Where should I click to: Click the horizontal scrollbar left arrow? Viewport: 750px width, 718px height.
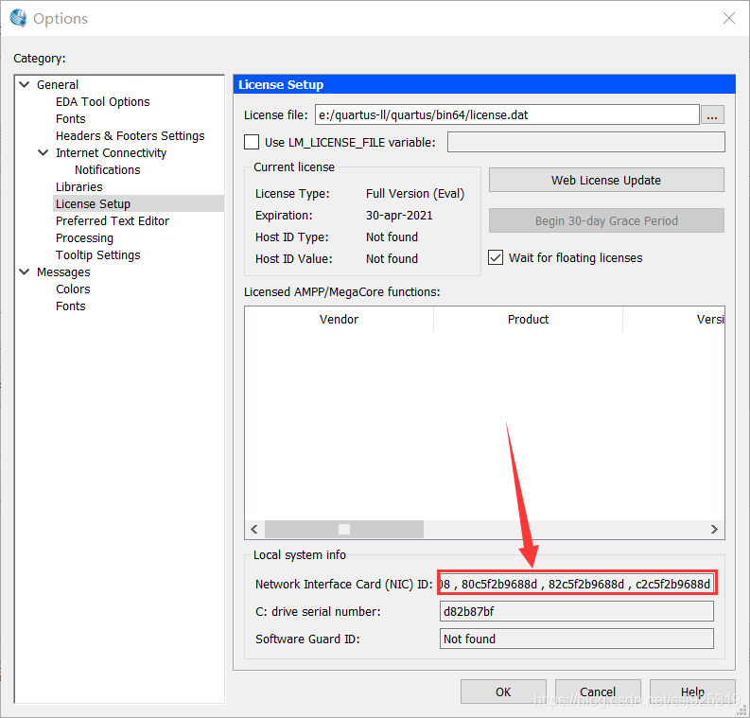pos(254,529)
